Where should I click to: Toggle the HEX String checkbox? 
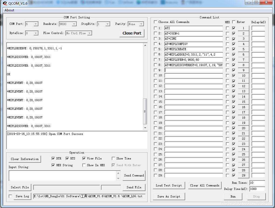[x=53, y=165]
